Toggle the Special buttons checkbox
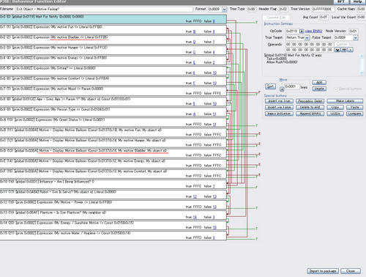 [336, 89]
